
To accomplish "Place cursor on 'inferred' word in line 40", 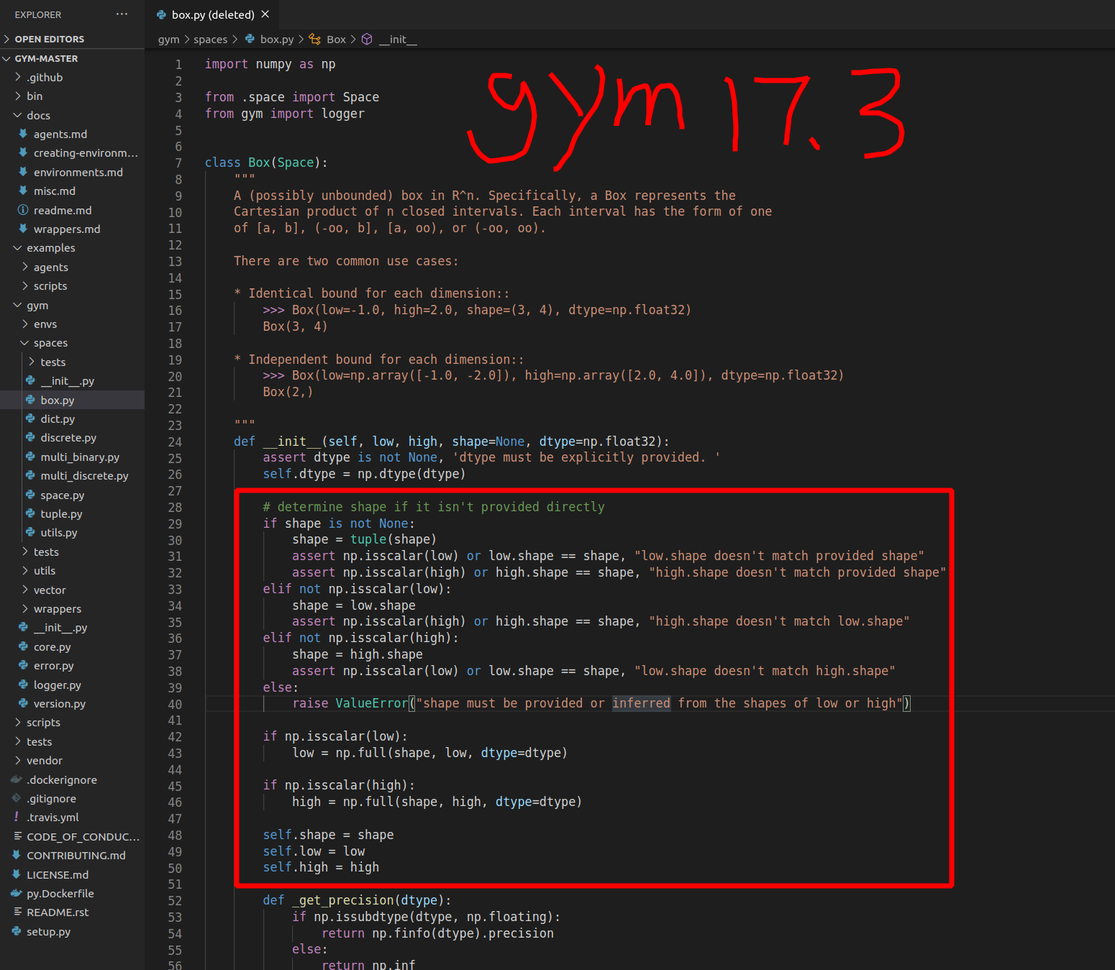I will 641,703.
